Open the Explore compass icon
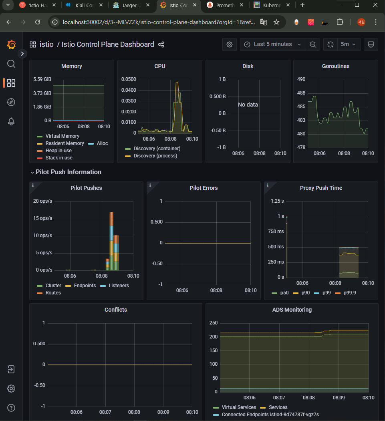 pyautogui.click(x=11, y=102)
